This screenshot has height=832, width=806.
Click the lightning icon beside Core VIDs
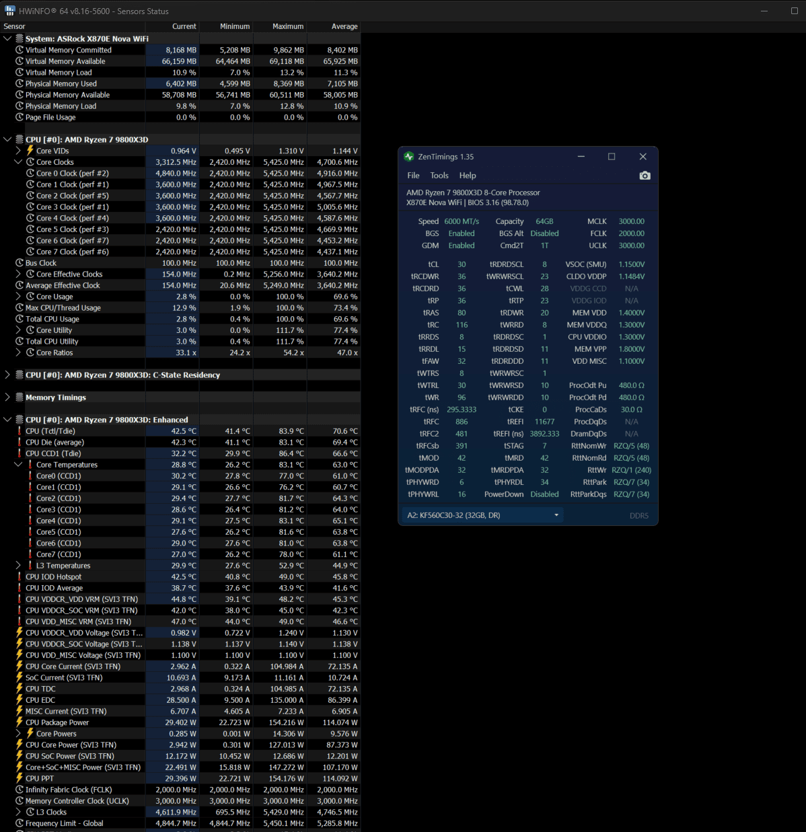click(x=30, y=151)
